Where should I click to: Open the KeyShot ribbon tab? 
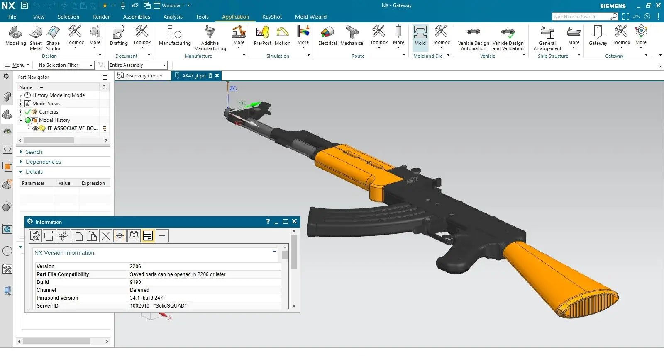pos(272,17)
